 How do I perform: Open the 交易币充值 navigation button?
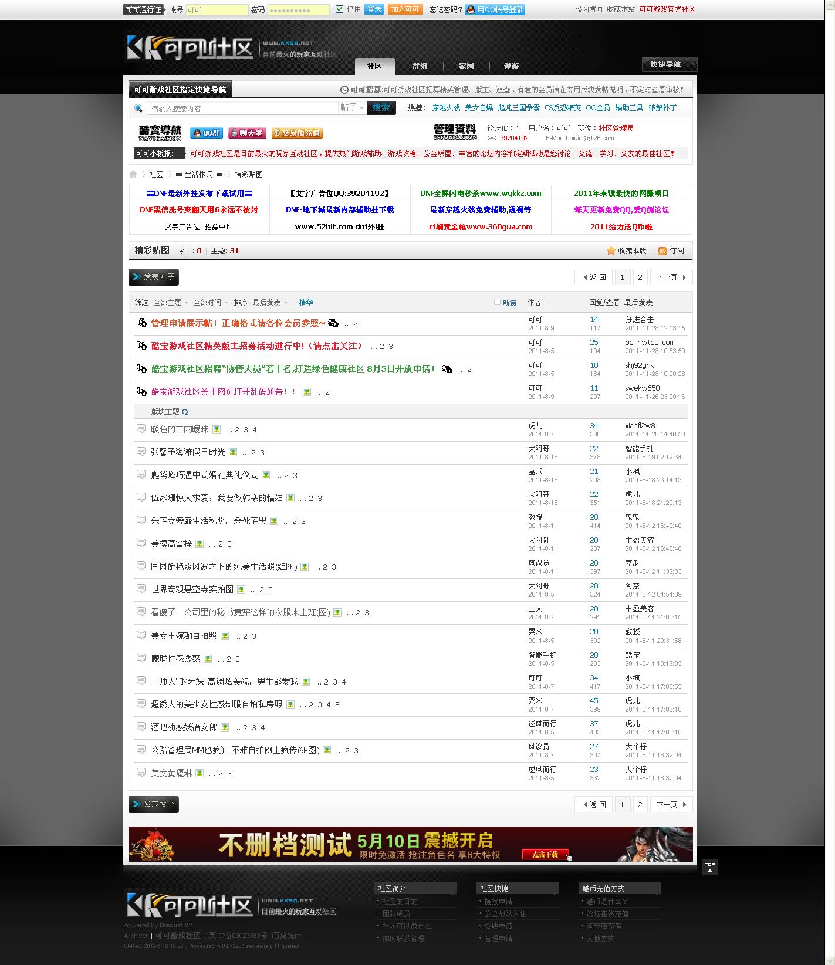tap(298, 133)
